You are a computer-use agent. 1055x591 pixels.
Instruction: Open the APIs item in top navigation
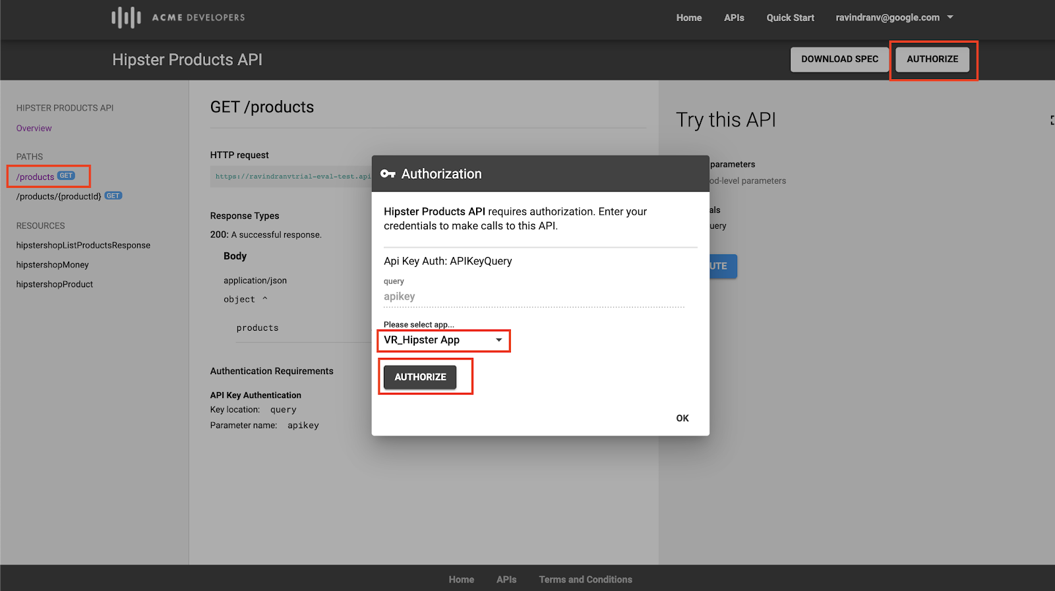(x=734, y=18)
